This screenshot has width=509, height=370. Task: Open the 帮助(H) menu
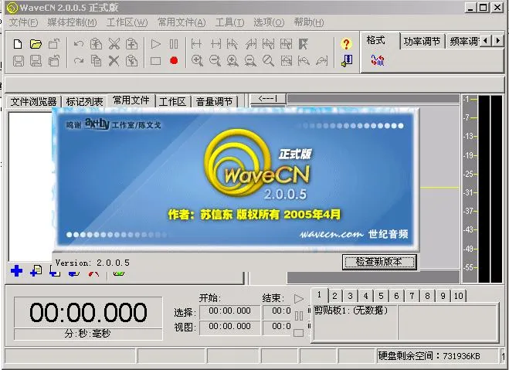tap(309, 22)
